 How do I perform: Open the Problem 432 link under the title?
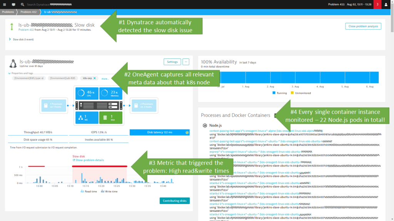26,30
